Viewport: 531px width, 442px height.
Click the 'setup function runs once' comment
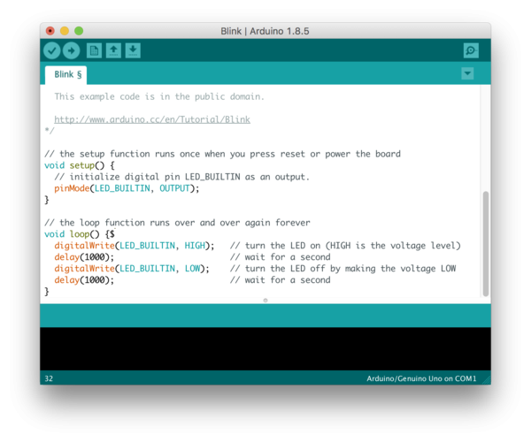[222, 154]
